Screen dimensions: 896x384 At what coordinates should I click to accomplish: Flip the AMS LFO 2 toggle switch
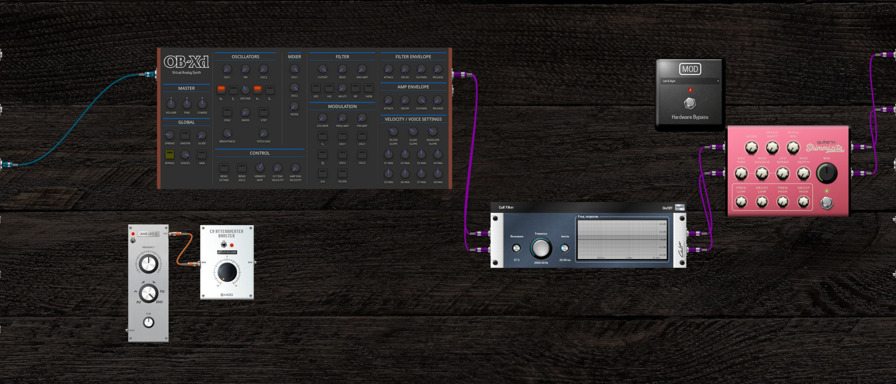[133, 240]
